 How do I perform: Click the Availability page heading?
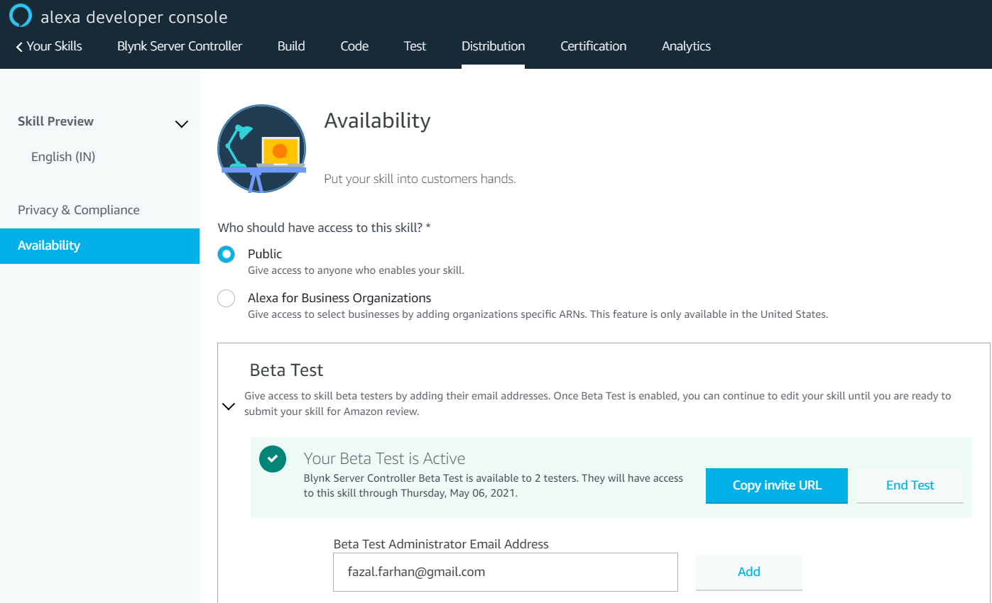(378, 121)
